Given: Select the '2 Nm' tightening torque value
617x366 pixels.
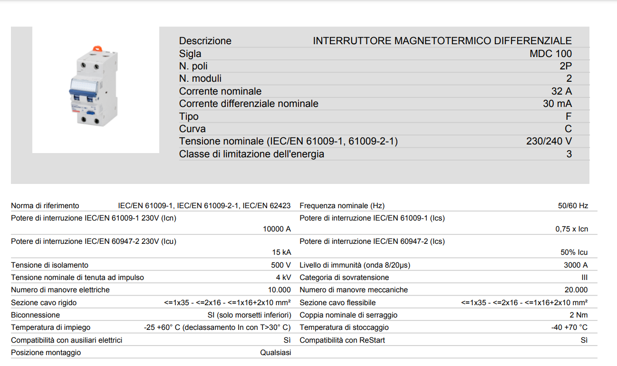Looking at the screenshot, I should (578, 315).
